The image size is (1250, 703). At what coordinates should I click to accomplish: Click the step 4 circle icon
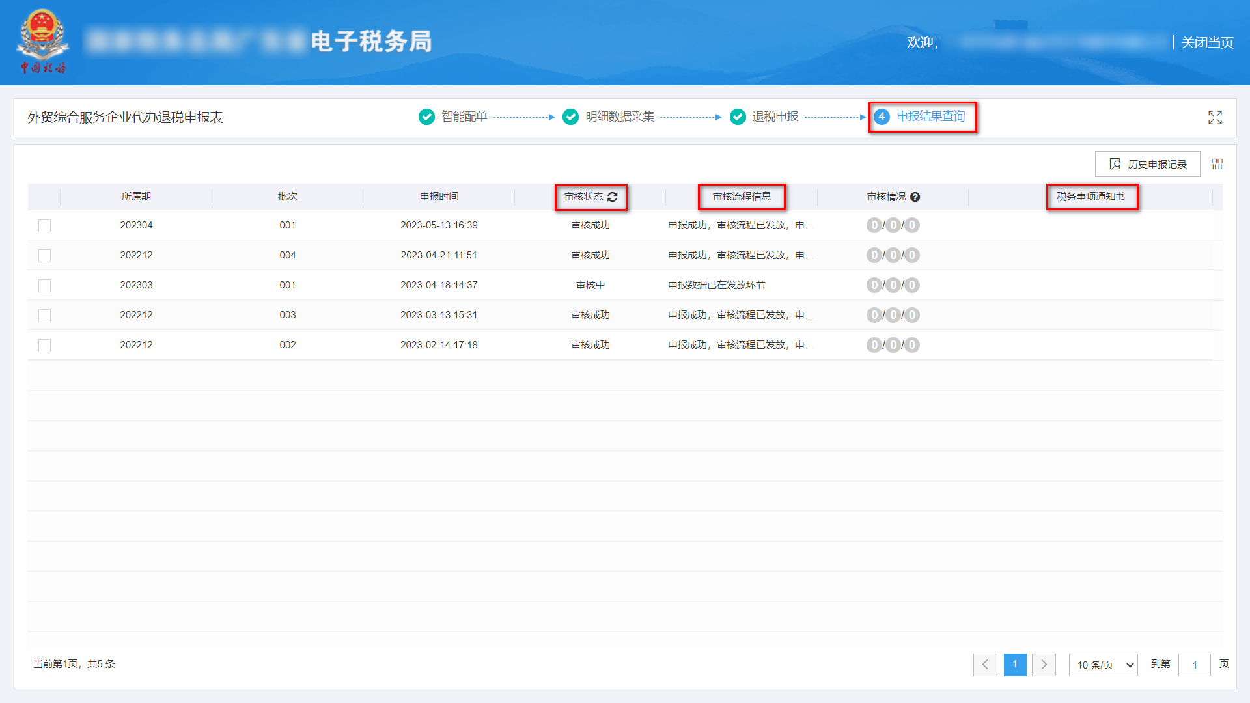882,117
